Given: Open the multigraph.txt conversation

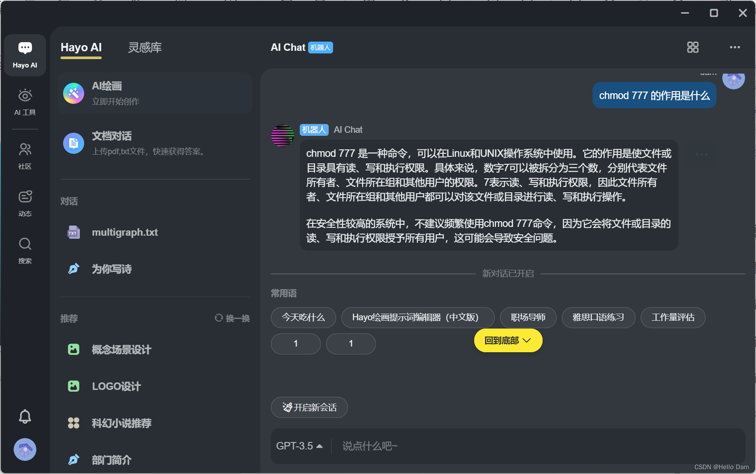Looking at the screenshot, I should click(x=125, y=232).
